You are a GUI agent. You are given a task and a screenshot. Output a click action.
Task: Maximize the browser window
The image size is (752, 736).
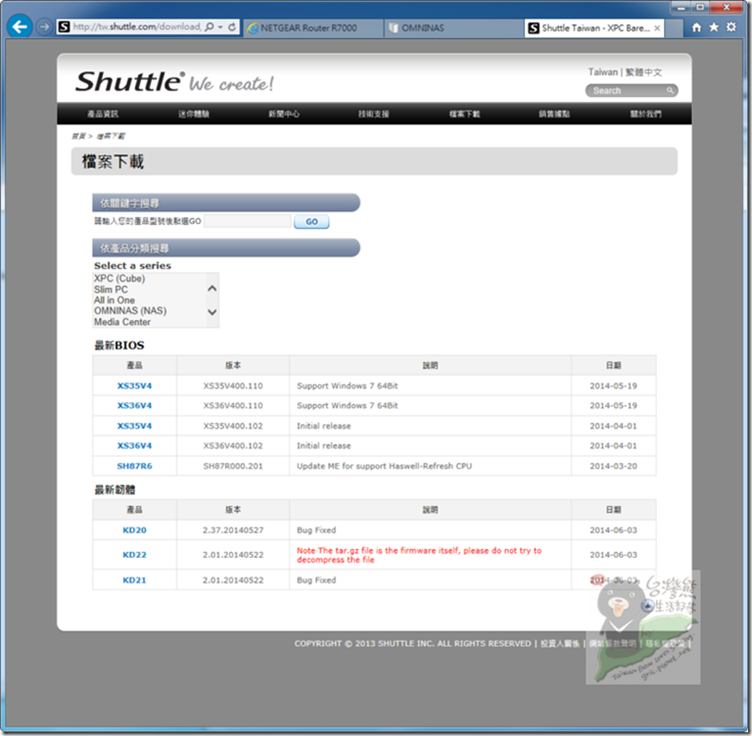700,8
